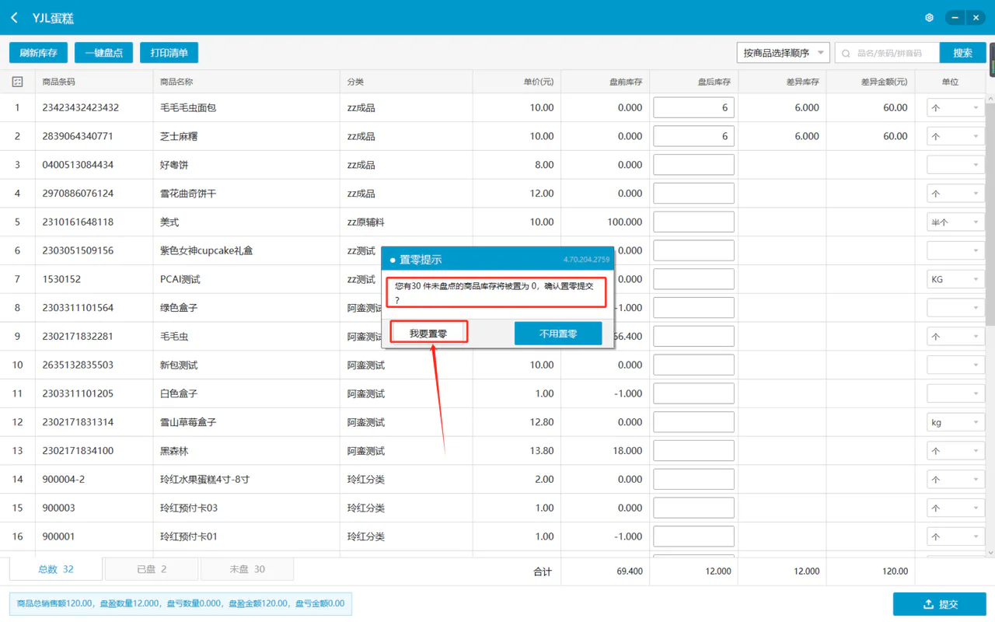Click 绿色盒子 product name
Image resolution: width=995 pixels, height=622 pixels.
pos(179,308)
